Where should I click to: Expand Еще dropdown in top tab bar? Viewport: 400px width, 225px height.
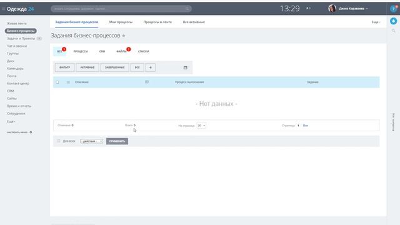click(x=376, y=22)
